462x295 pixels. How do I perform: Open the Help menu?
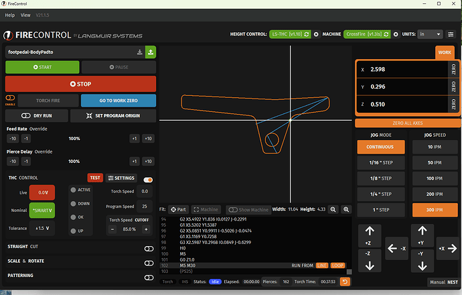pos(10,15)
